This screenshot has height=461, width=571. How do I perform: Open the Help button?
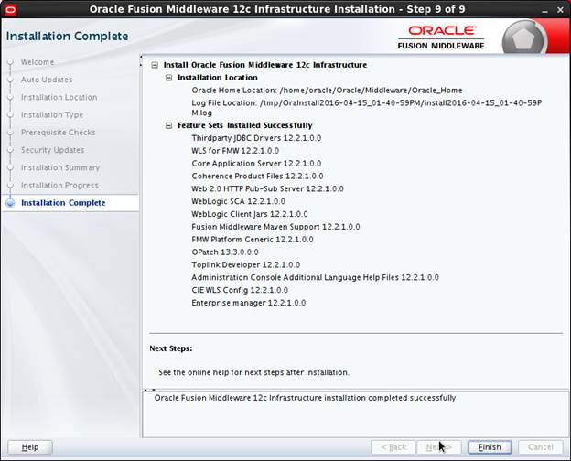pos(30,447)
